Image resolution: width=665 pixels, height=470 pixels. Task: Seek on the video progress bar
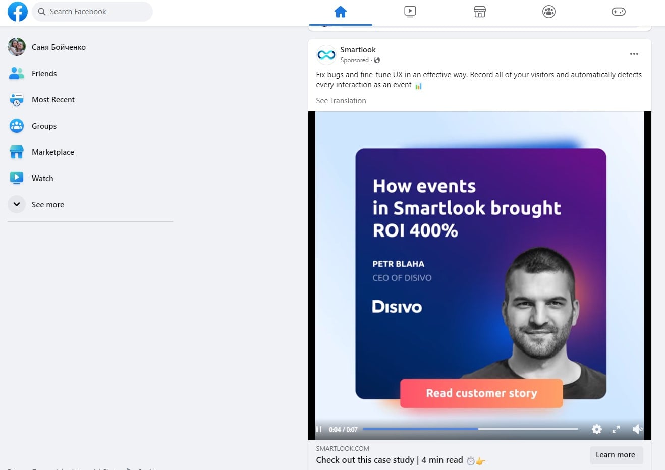470,429
